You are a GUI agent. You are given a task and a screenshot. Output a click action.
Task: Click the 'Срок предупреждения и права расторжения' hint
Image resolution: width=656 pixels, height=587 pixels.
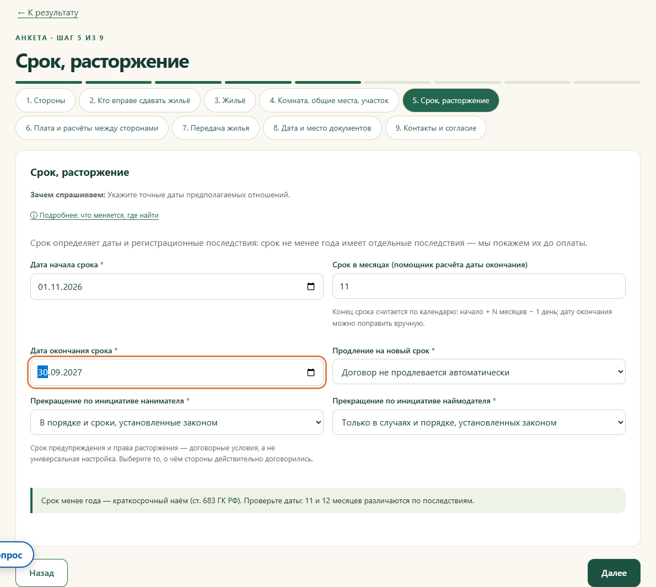pyautogui.click(x=171, y=454)
